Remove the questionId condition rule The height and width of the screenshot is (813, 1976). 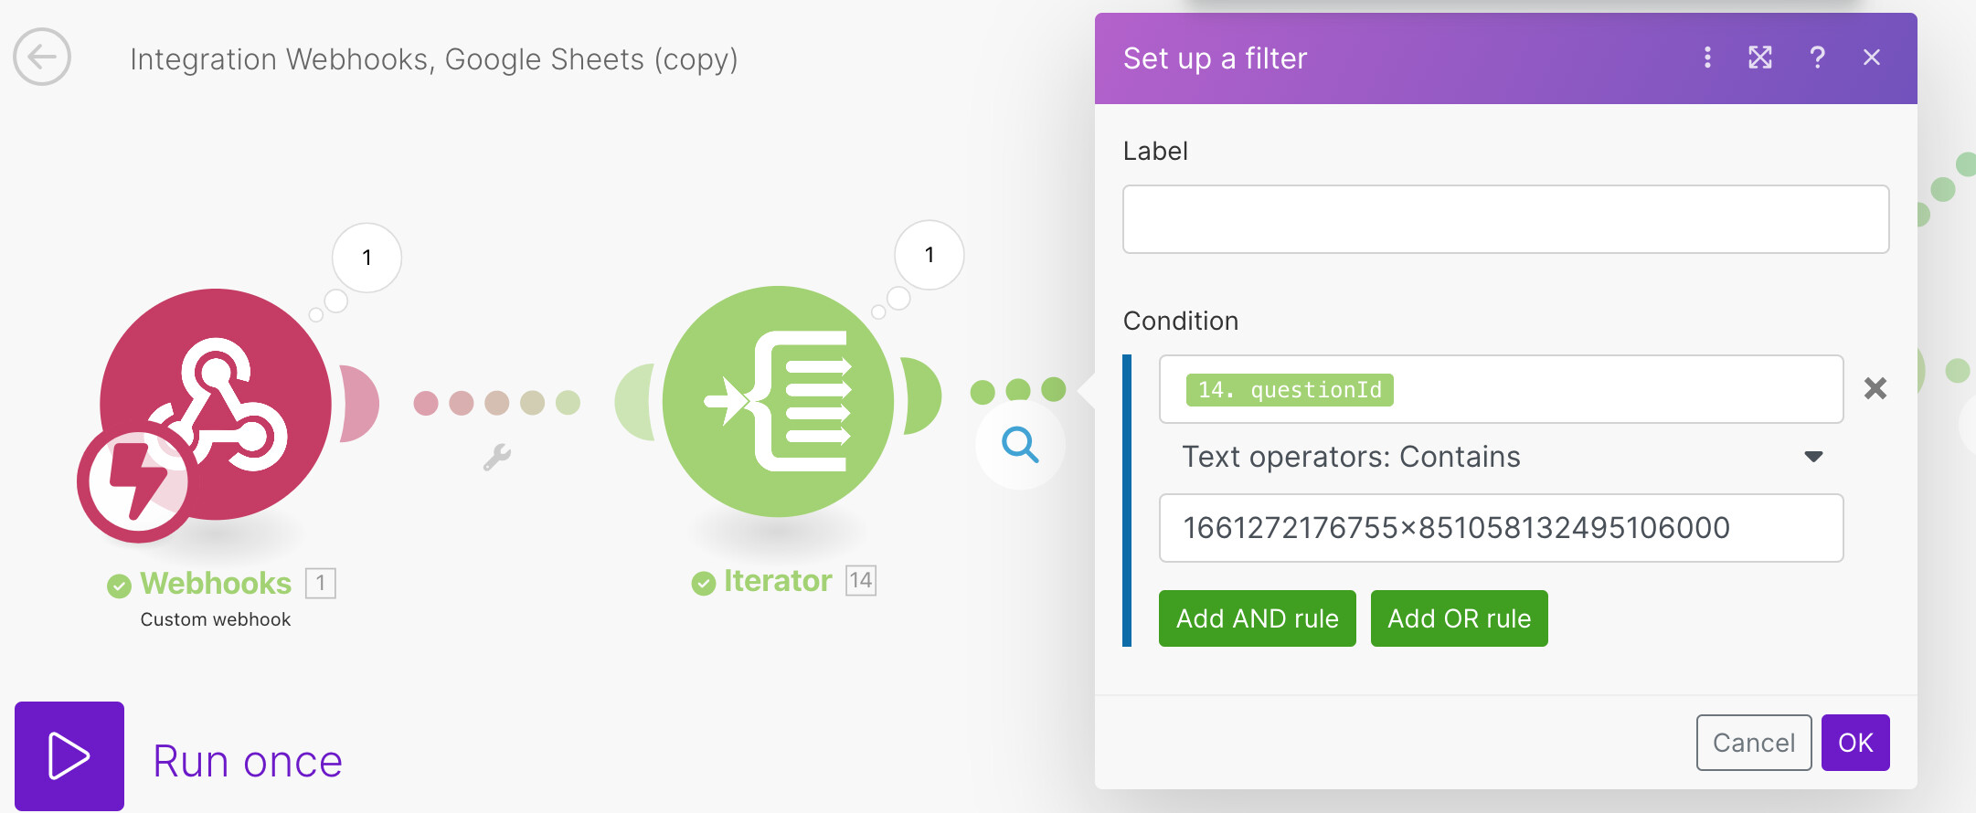[x=1875, y=389]
